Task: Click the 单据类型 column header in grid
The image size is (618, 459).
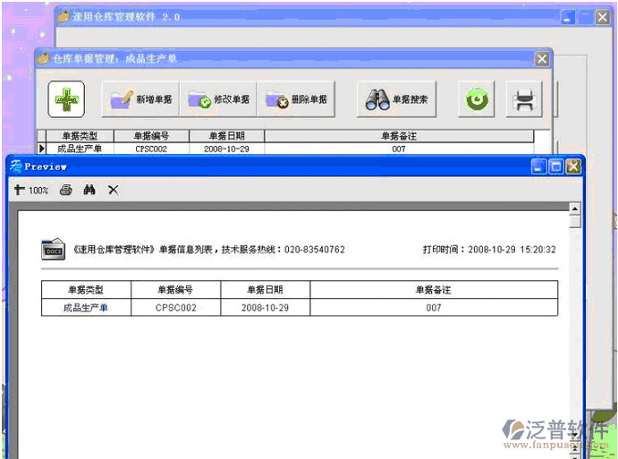Action: (x=80, y=136)
